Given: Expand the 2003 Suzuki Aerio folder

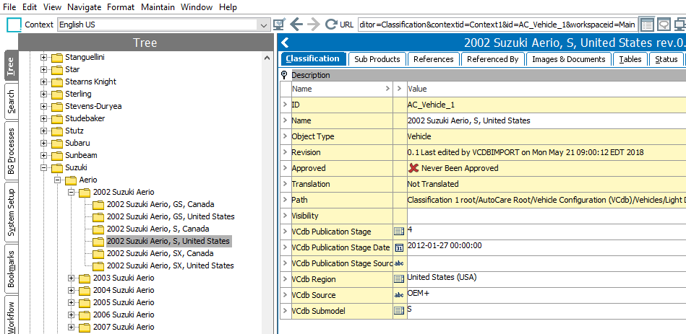Looking at the screenshot, I should (x=72, y=278).
